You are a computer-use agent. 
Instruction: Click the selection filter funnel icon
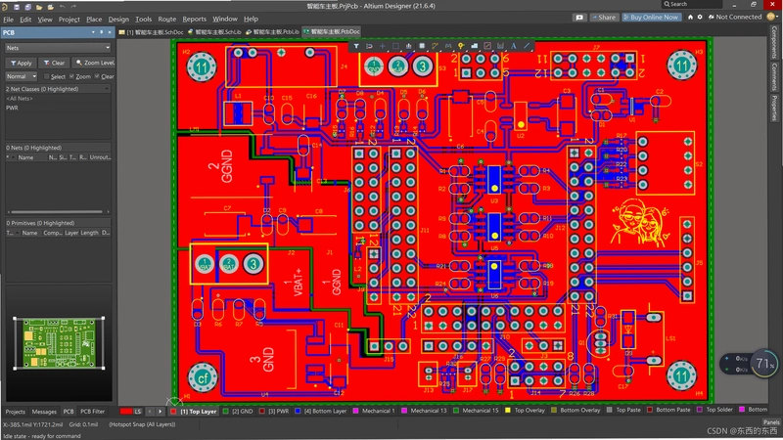click(356, 46)
